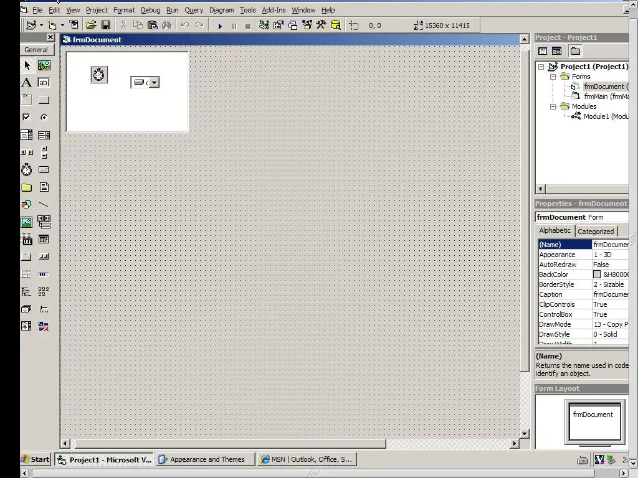Click the Open Project toolbar icon
The height and width of the screenshot is (478, 638).
tap(91, 25)
